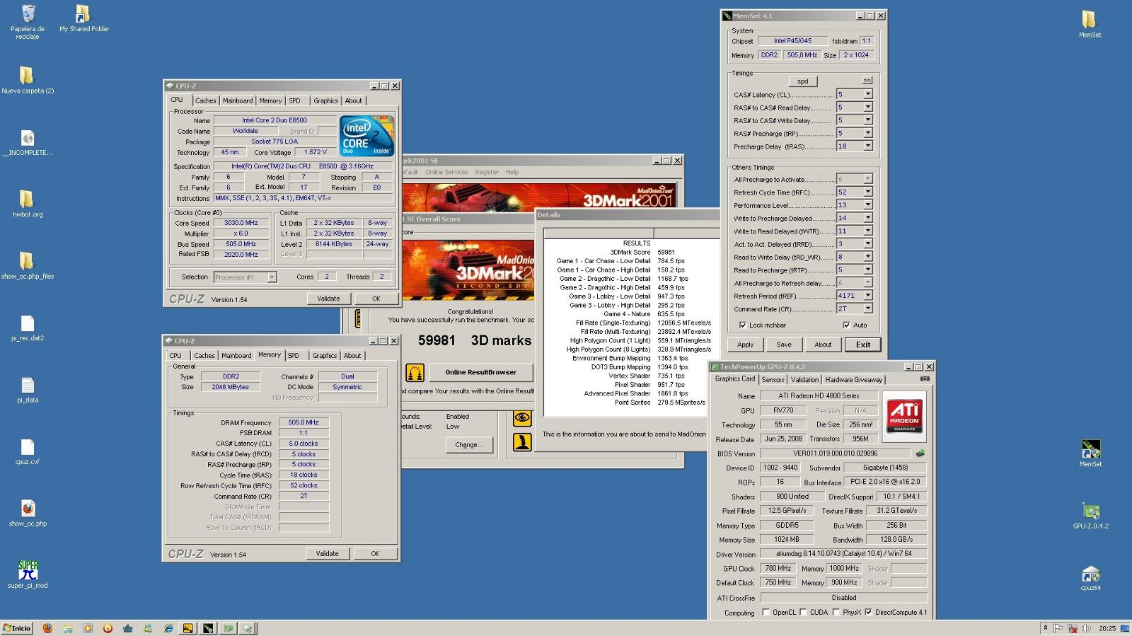Screen dimensions: 1132x636
Task: Toggle PhysX checkbox in GPU-Z
Action: click(836, 612)
